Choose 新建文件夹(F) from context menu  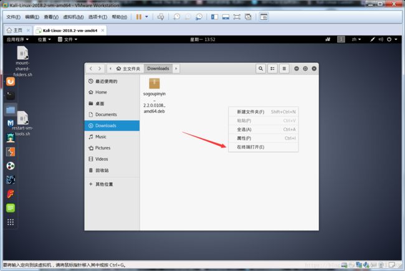click(264, 112)
